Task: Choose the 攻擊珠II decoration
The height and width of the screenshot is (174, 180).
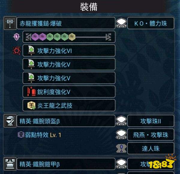Action: 151,121
